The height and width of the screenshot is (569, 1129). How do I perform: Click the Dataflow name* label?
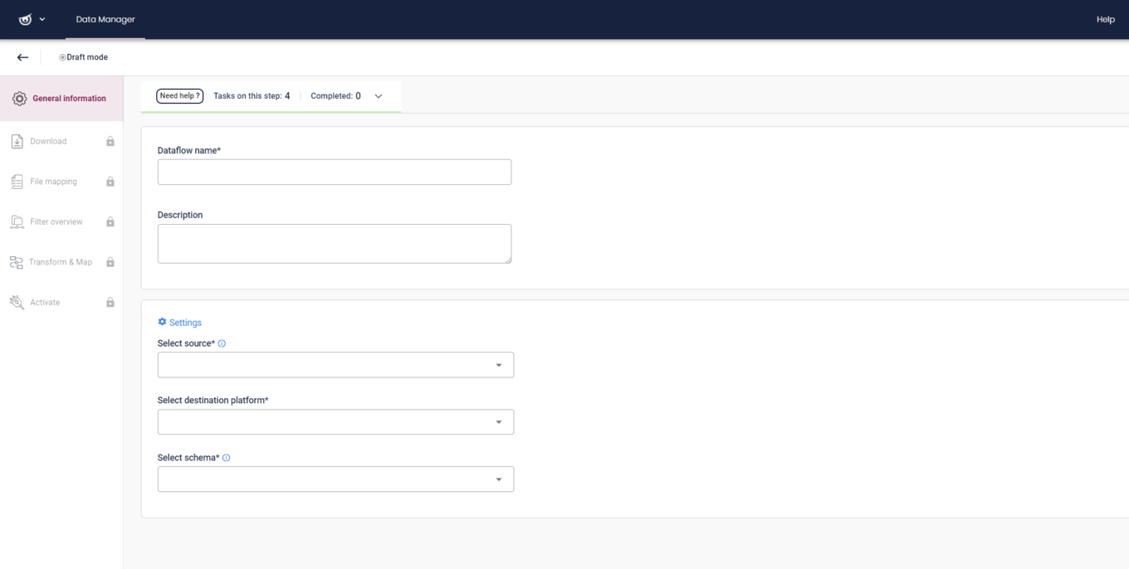click(x=189, y=151)
